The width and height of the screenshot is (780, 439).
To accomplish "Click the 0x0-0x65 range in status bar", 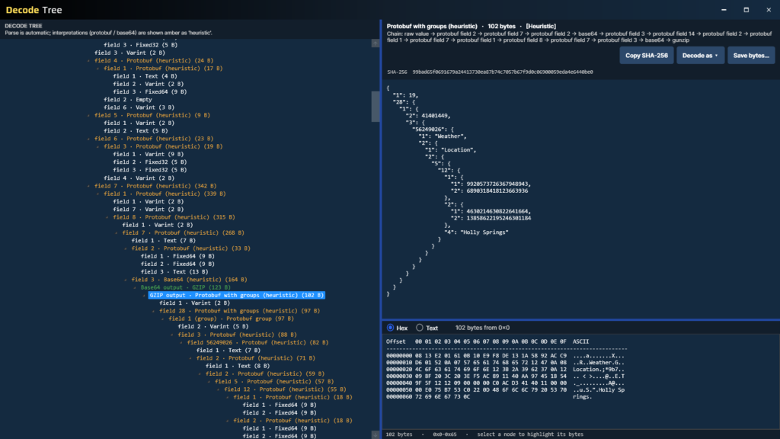I will click(x=444, y=434).
